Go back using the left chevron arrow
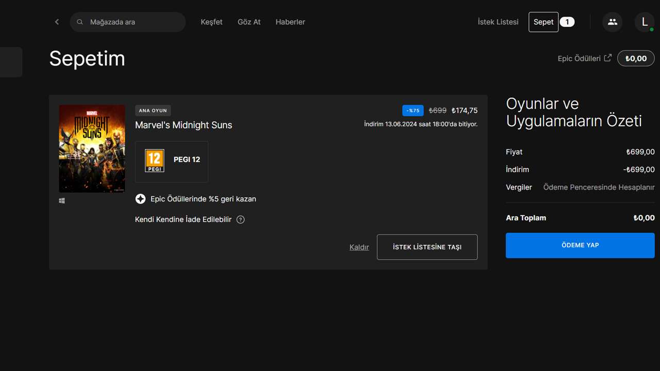 tap(57, 22)
